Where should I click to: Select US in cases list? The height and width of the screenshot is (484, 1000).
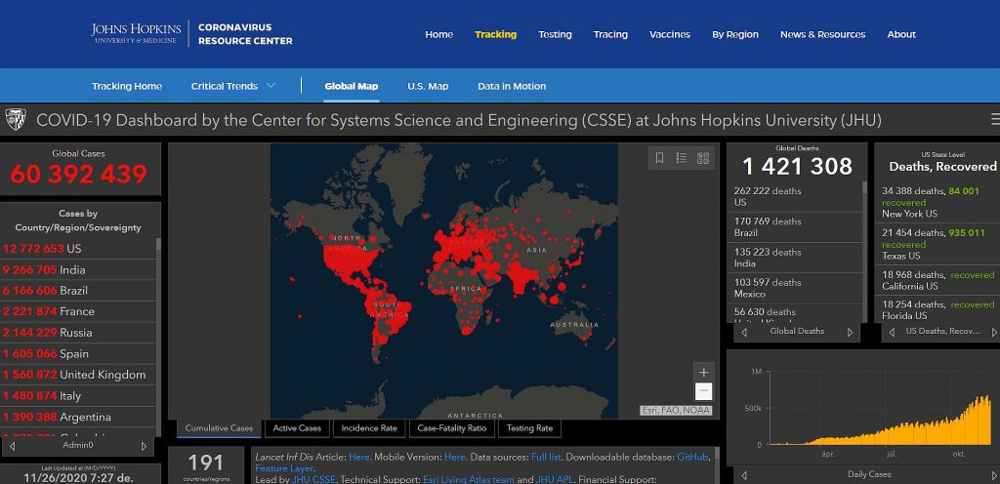click(x=78, y=249)
